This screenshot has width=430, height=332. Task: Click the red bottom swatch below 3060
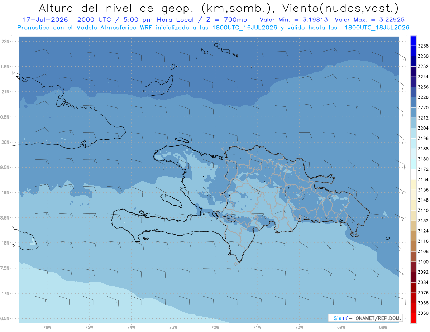[413, 318]
